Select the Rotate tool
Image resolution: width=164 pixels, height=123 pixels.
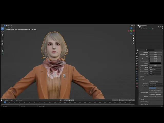tap(2, 38)
